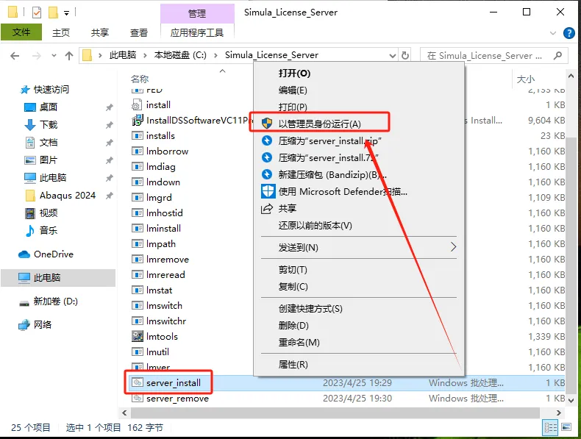581x439 pixels.
Task: Select 桌面 in quick access
Action: [48, 107]
